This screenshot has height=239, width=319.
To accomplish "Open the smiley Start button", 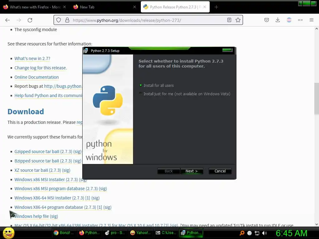I will (8, 233).
